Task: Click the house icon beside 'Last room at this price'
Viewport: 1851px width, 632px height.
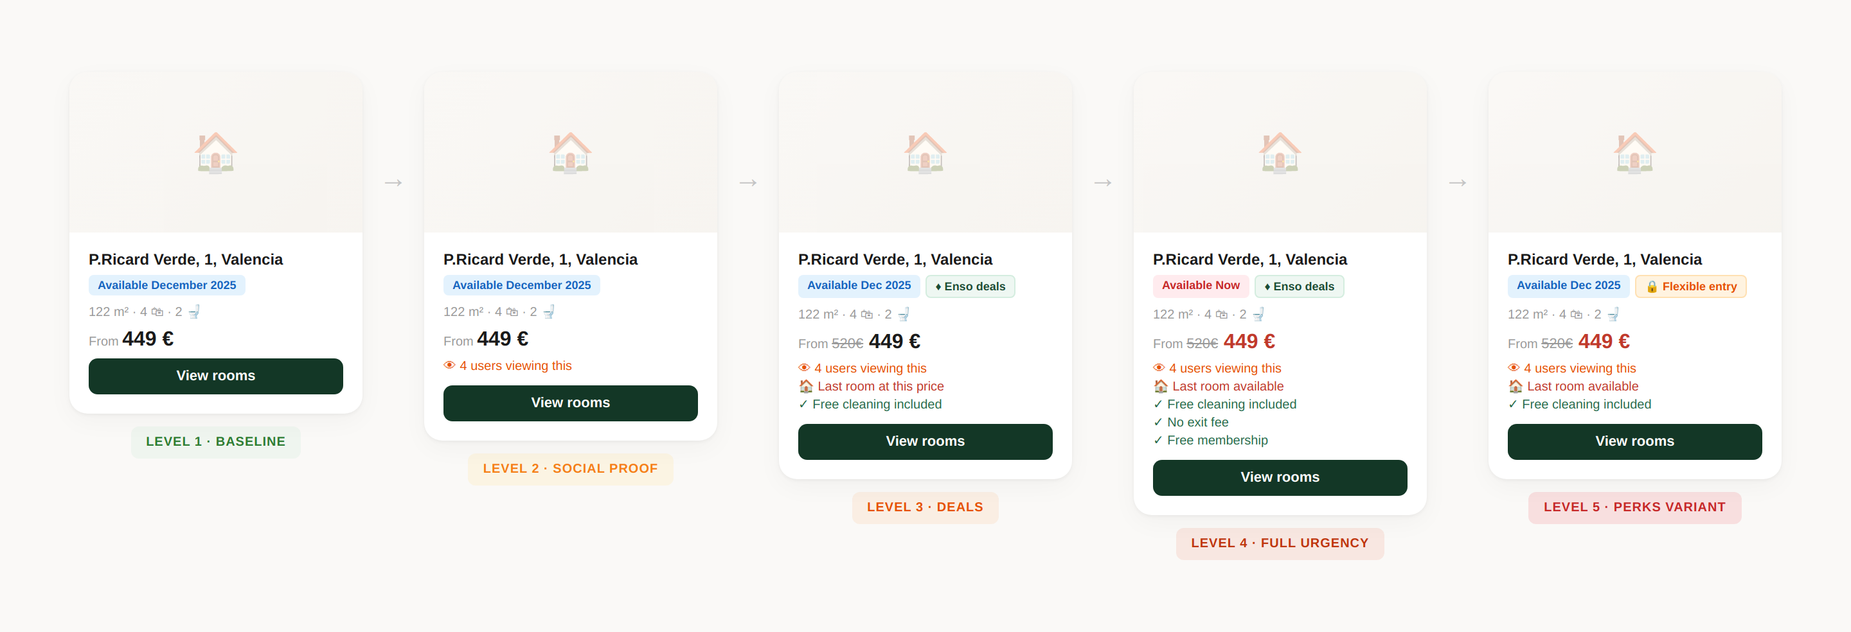Action: (x=805, y=385)
